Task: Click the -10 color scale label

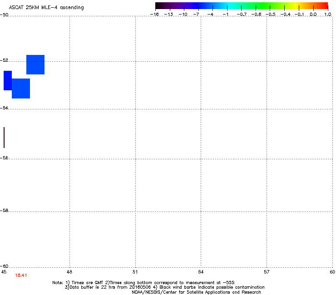Action: point(183,15)
